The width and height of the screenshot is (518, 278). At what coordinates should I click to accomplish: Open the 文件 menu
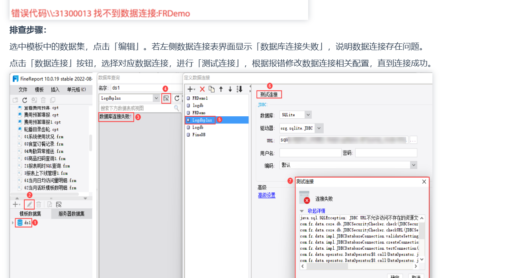click(x=23, y=90)
